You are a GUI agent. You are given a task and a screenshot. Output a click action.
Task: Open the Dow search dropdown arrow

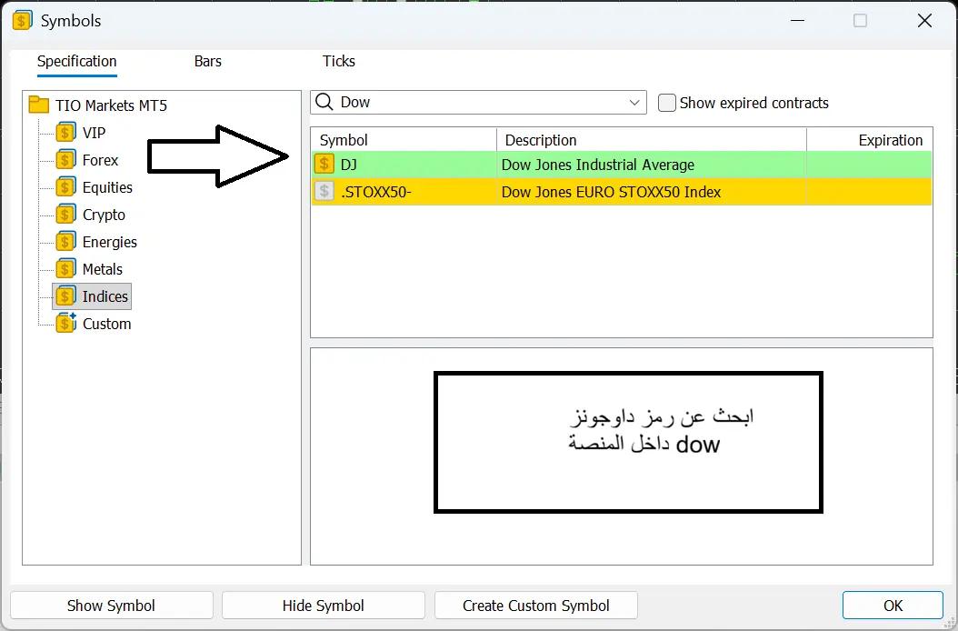coord(634,102)
